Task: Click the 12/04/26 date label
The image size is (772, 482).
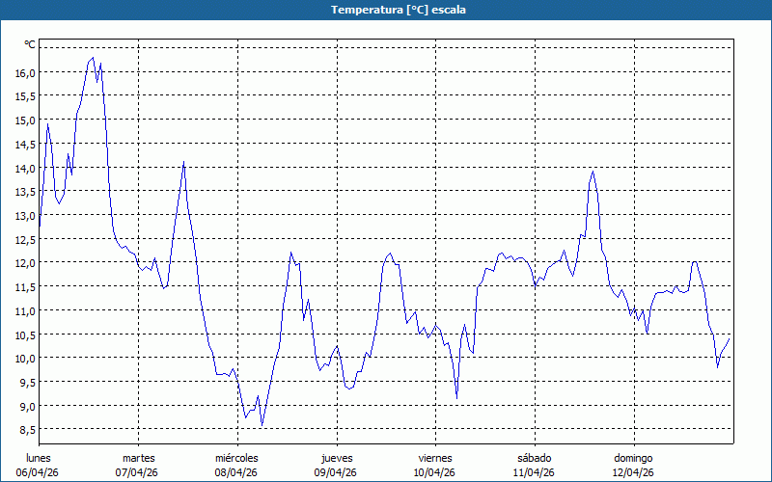Action: click(634, 472)
